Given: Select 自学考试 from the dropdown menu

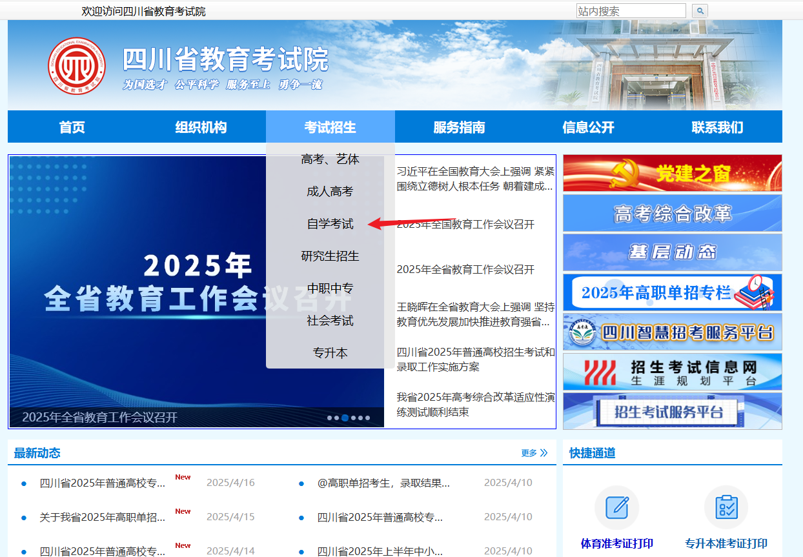Looking at the screenshot, I should coord(330,224).
